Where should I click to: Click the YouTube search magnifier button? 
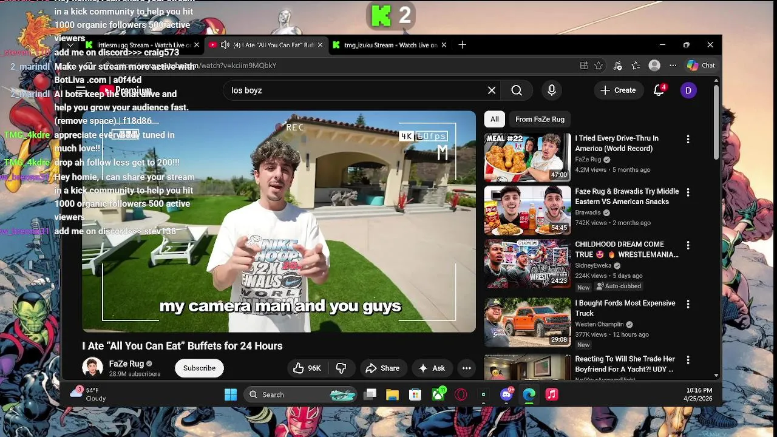[517, 90]
